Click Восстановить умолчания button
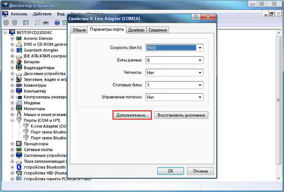 181,115
